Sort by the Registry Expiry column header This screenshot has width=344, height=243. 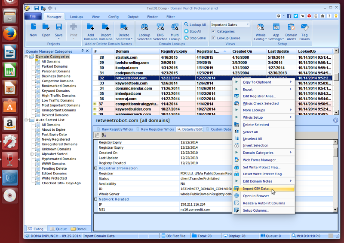pos(177,51)
